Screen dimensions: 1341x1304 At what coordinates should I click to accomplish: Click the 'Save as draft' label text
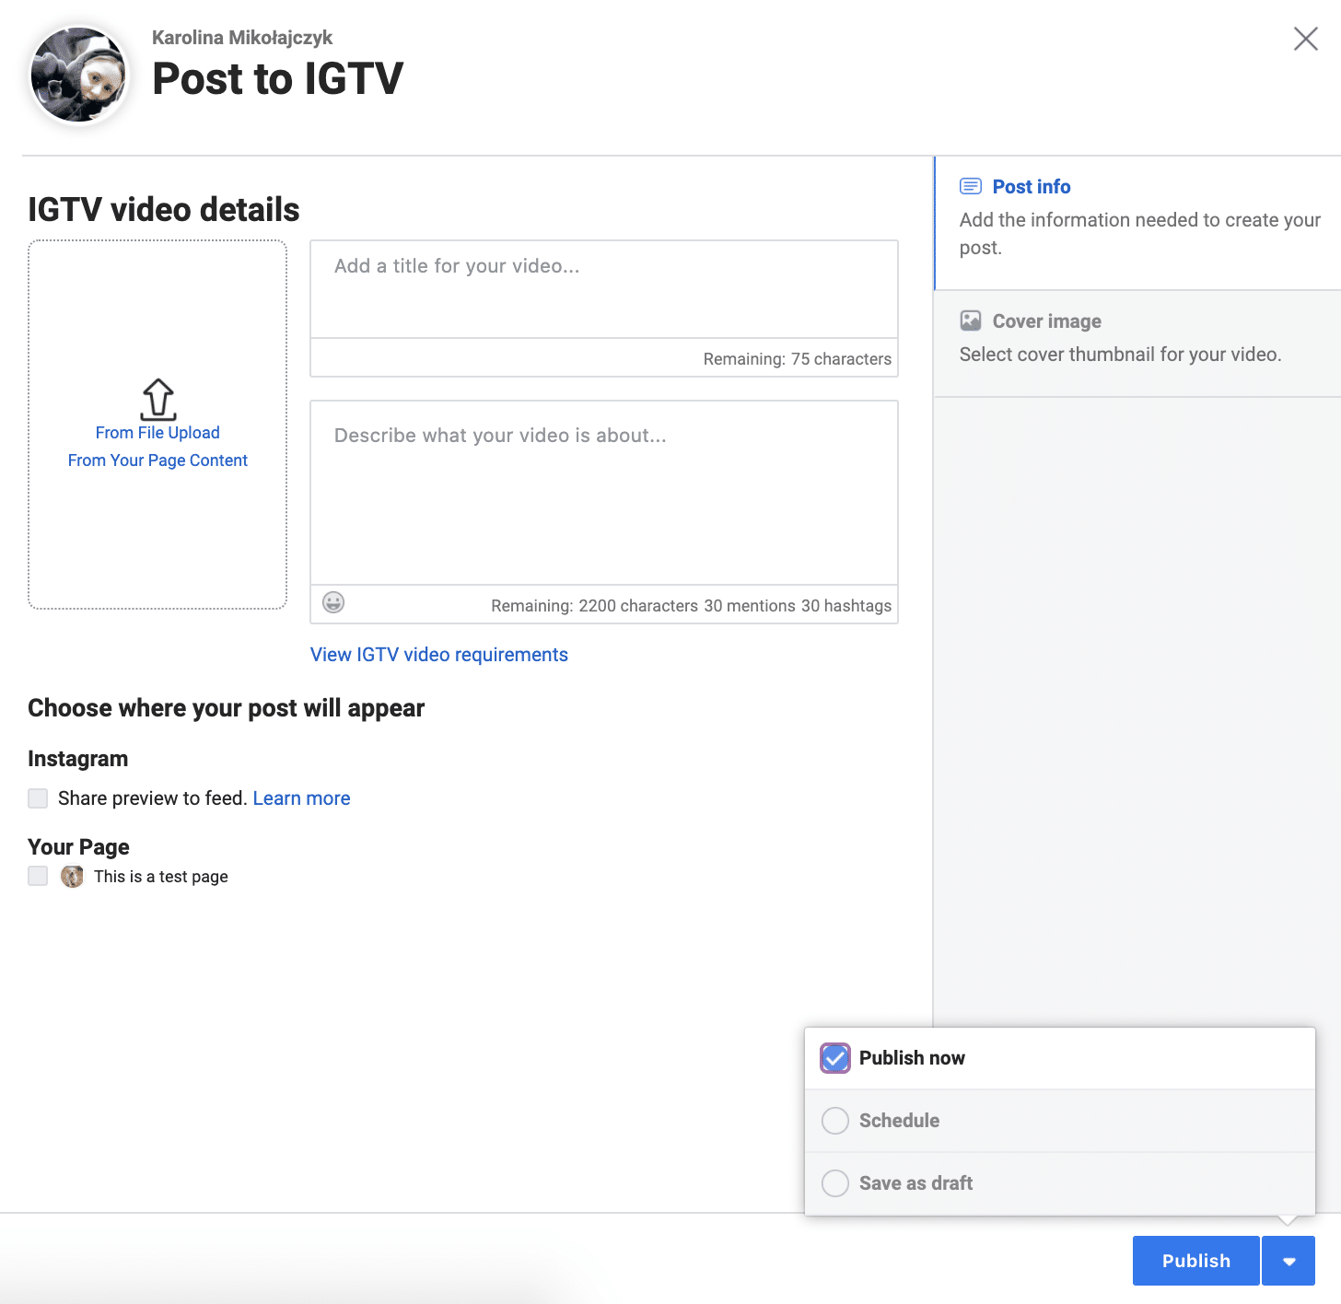point(915,1183)
